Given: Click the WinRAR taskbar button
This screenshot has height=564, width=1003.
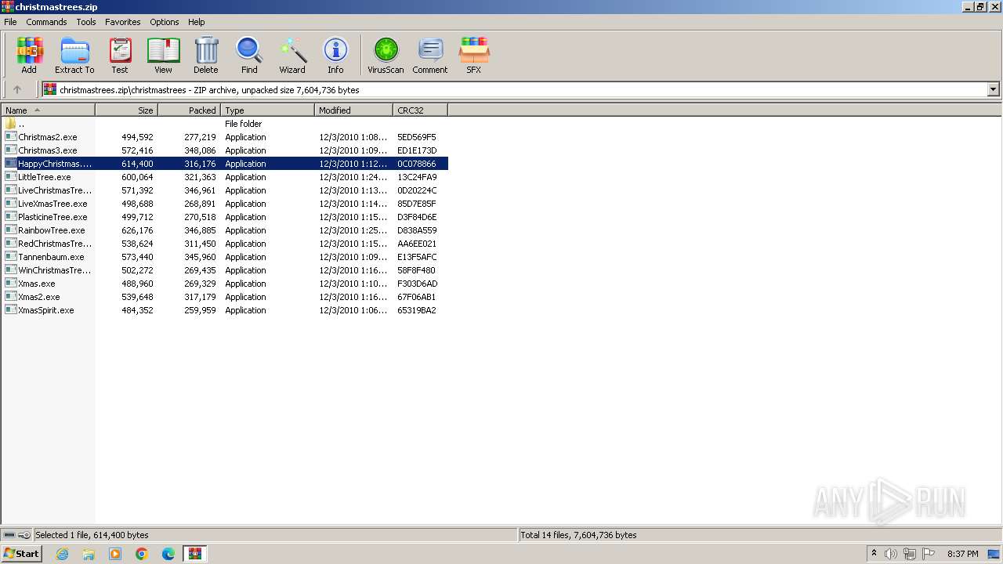Looking at the screenshot, I should [194, 554].
